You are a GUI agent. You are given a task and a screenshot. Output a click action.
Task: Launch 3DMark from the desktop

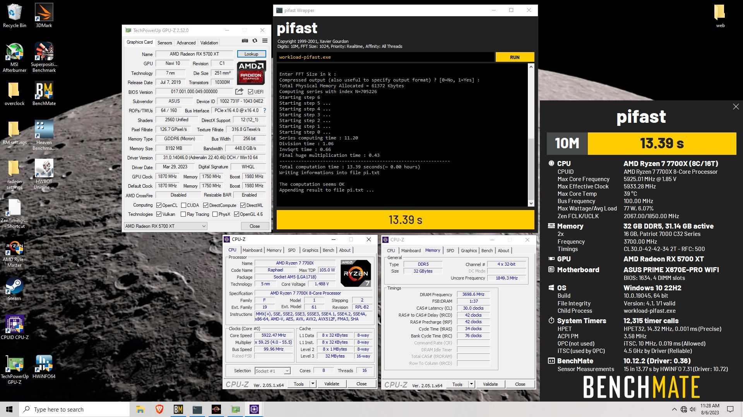44,15
